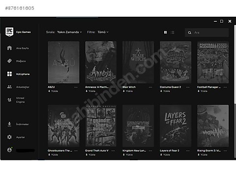
Task: Click Yükle under Costume Quest 2
Action: (x=165, y=91)
